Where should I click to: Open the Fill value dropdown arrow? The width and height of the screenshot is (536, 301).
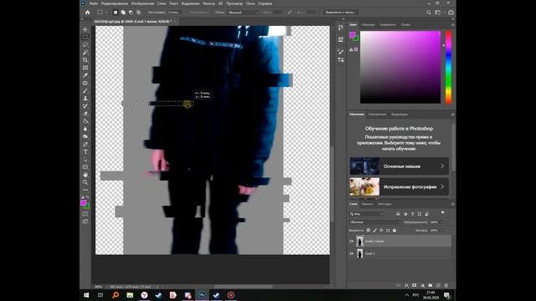(x=441, y=231)
